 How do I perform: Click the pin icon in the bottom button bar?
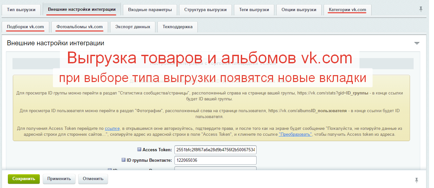tap(417, 180)
